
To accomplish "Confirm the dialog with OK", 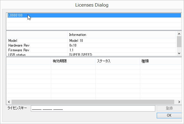I will [x=169, y=115].
